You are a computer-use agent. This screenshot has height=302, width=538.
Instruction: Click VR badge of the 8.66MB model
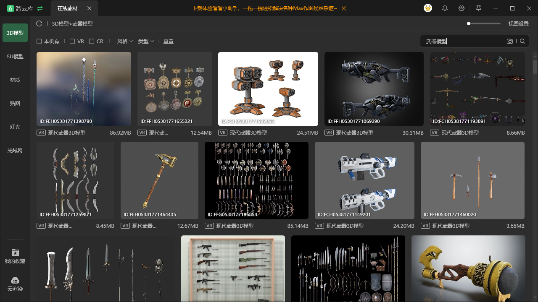click(435, 133)
